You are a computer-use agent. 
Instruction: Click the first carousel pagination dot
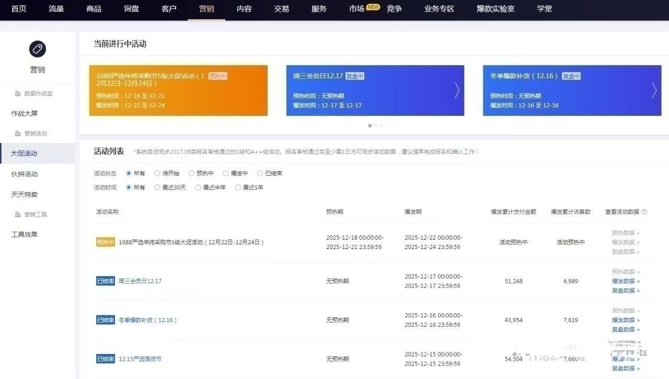coord(370,125)
